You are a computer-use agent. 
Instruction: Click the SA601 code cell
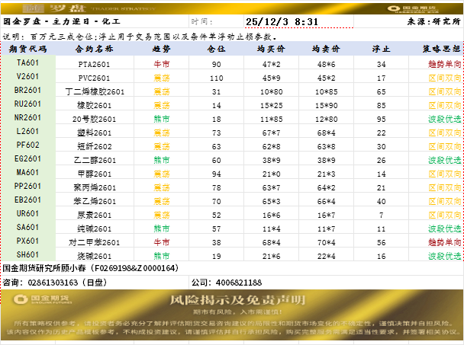point(27,227)
